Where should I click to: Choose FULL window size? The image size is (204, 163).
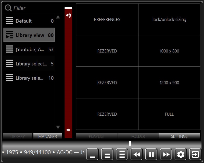click(x=169, y=114)
